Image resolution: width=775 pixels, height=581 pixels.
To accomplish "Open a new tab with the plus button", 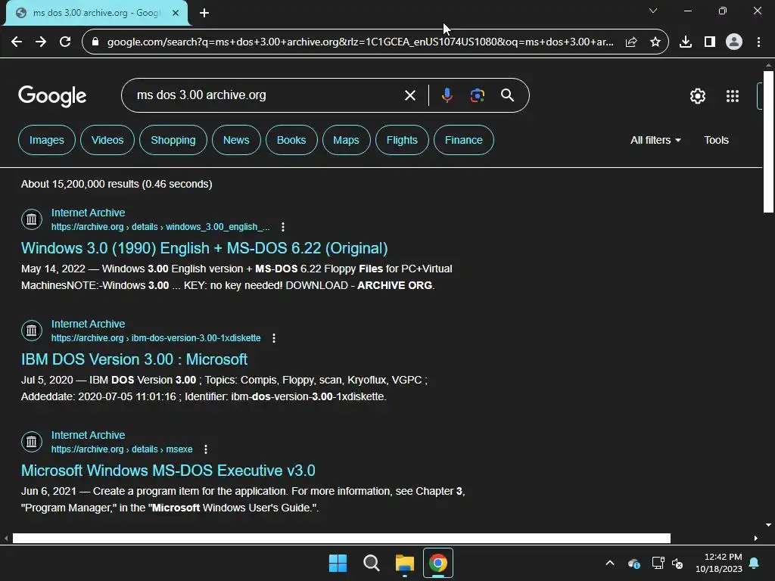I will (204, 14).
